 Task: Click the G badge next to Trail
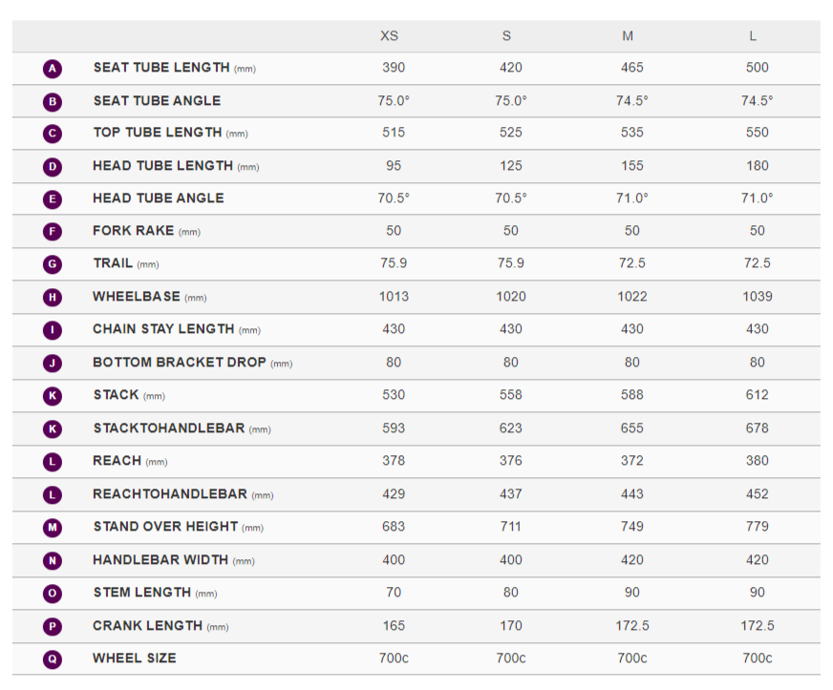pyautogui.click(x=53, y=264)
